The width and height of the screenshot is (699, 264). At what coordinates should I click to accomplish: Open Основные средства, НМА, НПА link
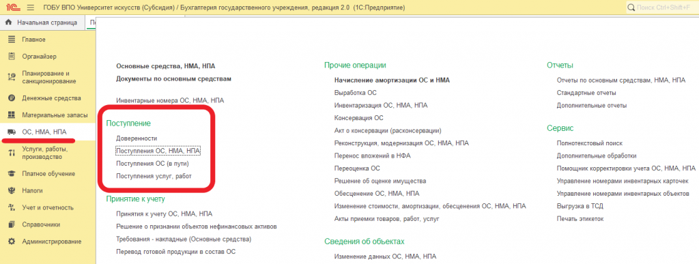tap(165, 66)
